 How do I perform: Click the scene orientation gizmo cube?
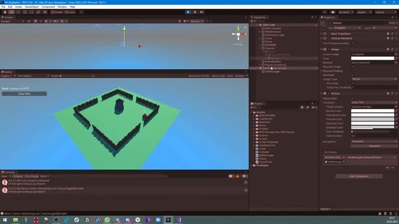point(238,34)
